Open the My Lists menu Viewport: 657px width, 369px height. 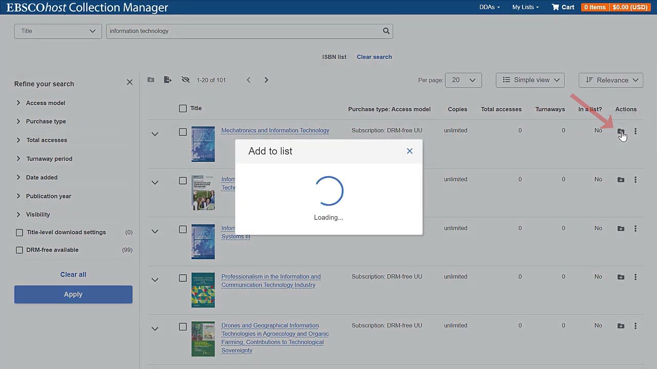pyautogui.click(x=525, y=7)
